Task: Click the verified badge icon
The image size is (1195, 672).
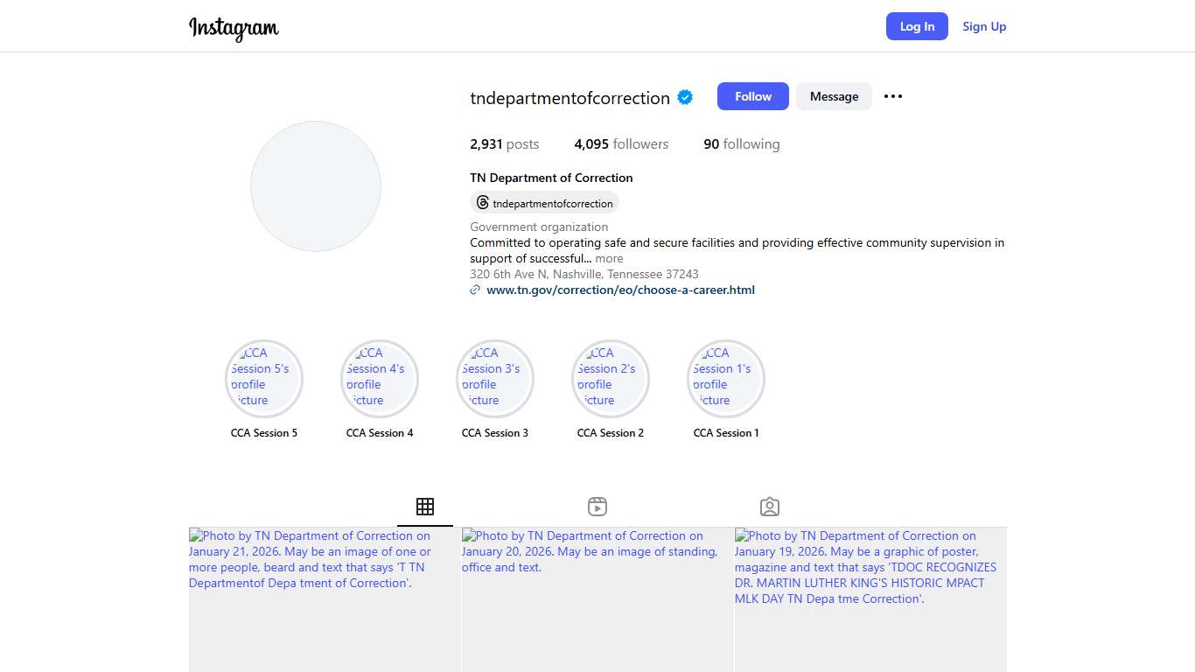Action: [685, 98]
